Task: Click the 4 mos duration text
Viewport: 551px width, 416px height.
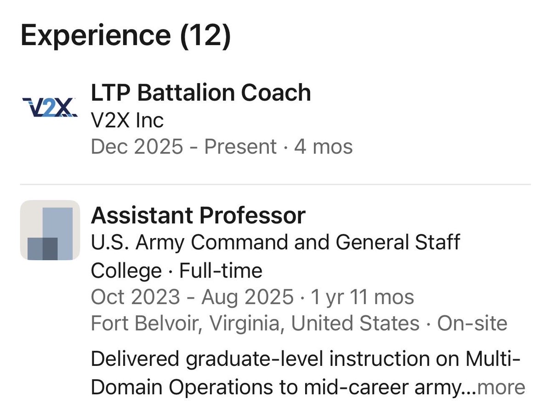Action: pyautogui.click(x=323, y=147)
